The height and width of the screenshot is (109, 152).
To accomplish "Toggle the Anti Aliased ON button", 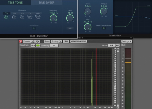I will pos(34,28).
